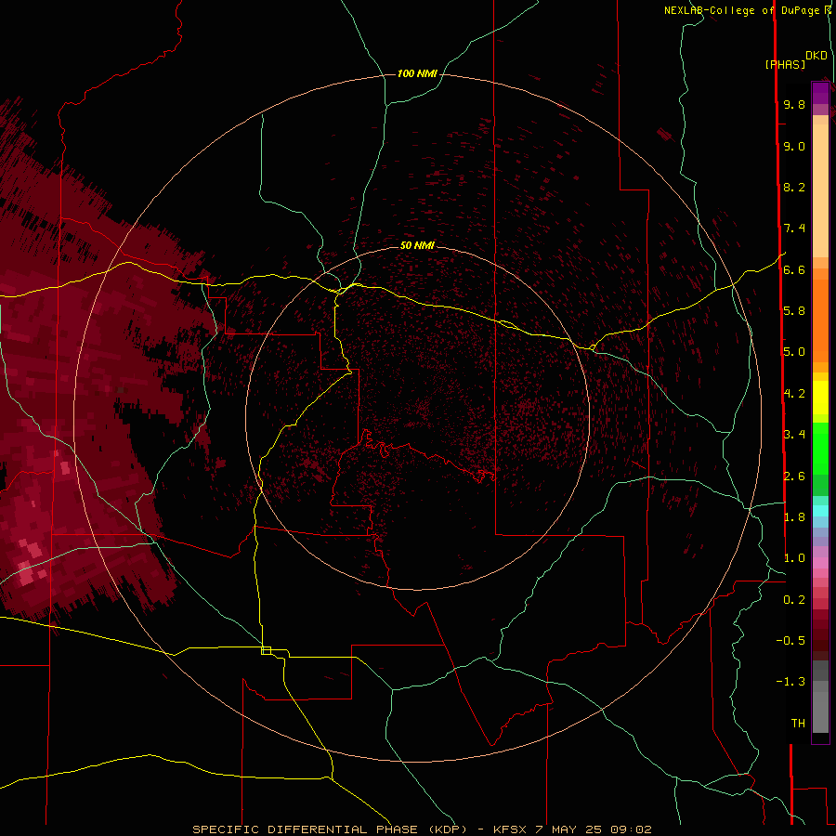Click the 9.8 value on the color scale
This screenshot has height=836, width=836.
coord(794,105)
